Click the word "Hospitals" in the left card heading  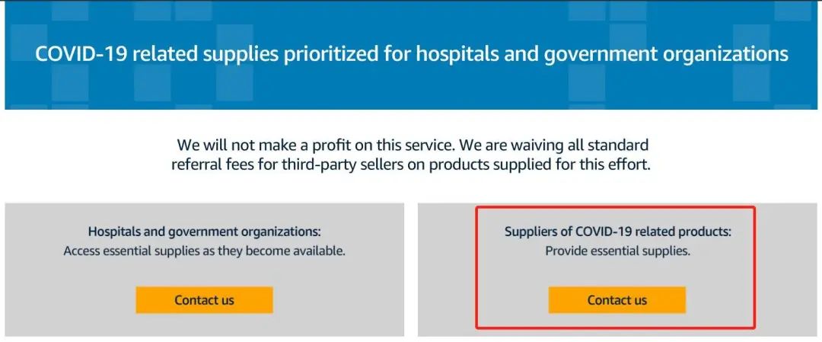tap(116, 232)
